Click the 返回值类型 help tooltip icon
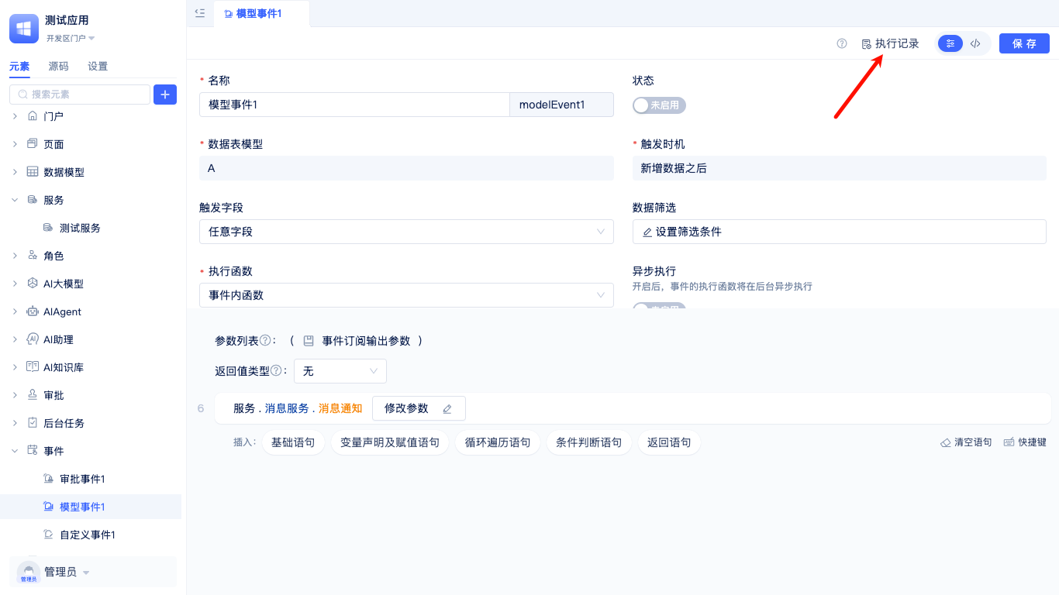 coord(276,371)
